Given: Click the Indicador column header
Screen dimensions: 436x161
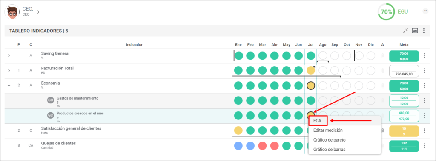Looking at the screenshot, I should (x=134, y=44).
